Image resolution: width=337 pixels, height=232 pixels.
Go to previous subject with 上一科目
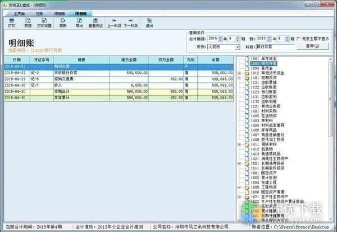[114, 23]
